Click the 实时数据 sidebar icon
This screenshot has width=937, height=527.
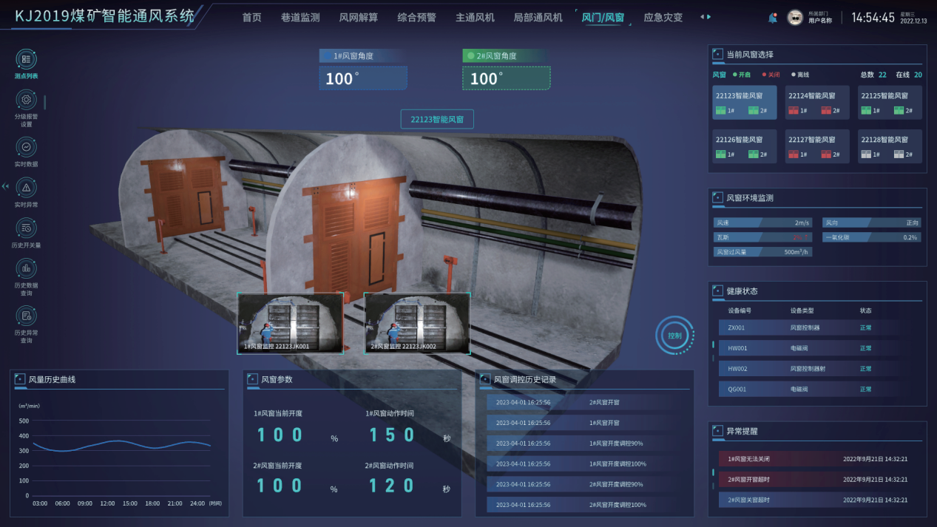[x=26, y=147]
